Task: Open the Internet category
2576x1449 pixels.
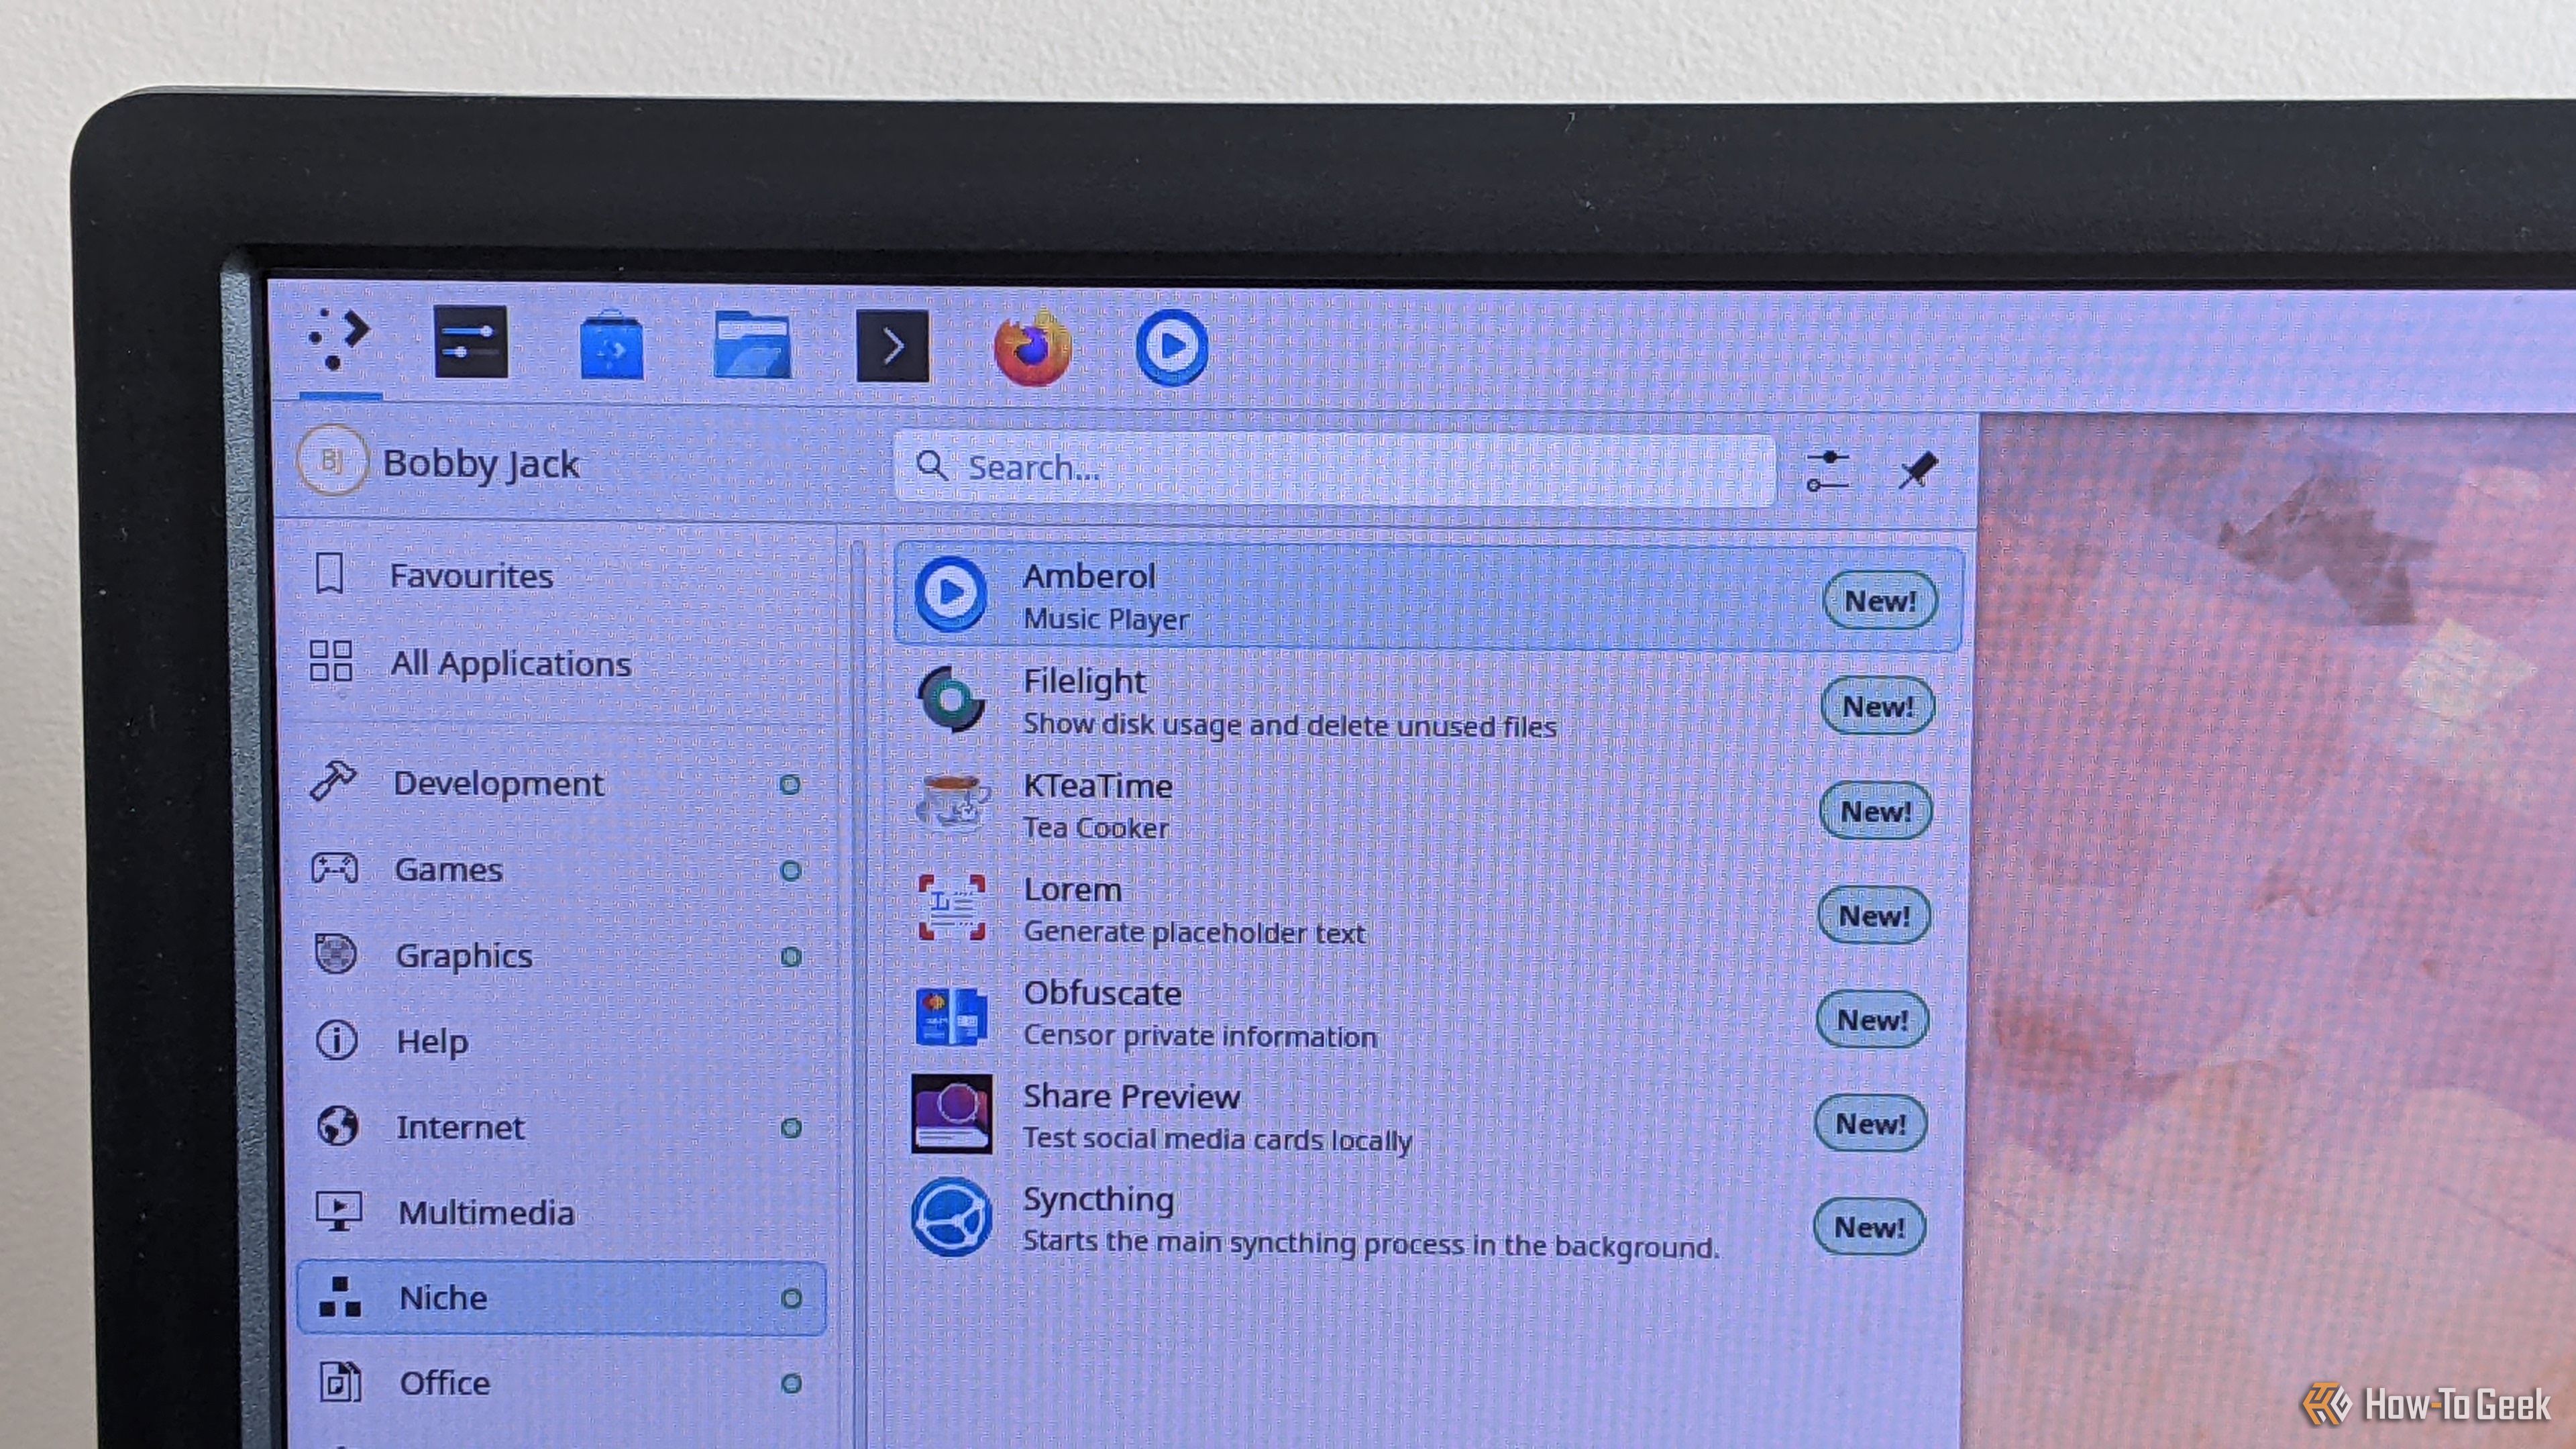Action: tap(560, 1127)
